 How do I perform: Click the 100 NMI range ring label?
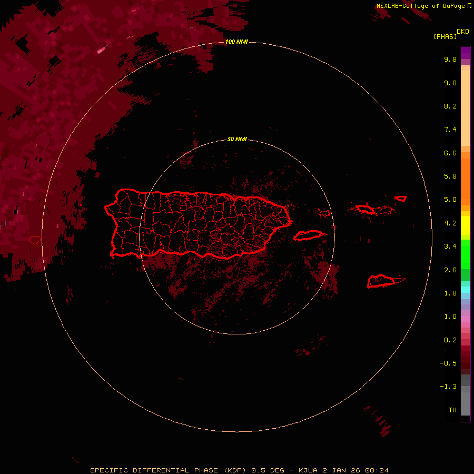tap(236, 42)
